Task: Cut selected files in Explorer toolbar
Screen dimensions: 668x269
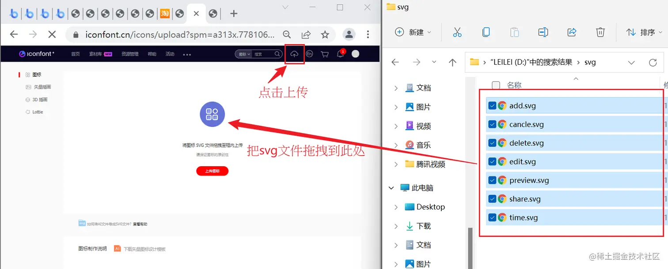Action: click(x=457, y=32)
